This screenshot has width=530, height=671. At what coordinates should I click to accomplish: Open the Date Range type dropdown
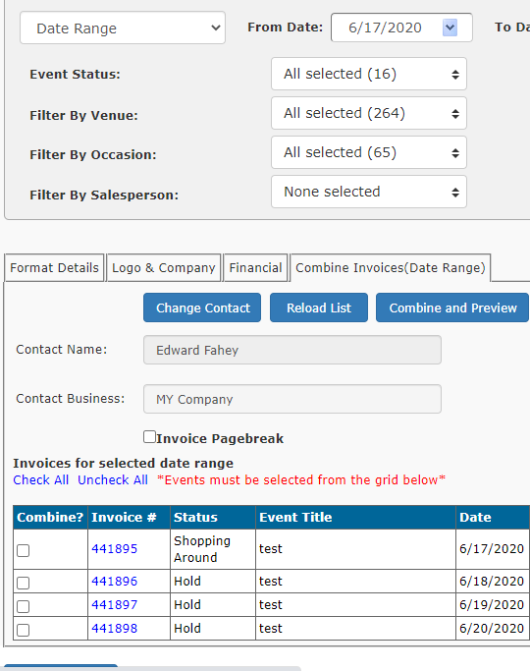pyautogui.click(x=123, y=28)
